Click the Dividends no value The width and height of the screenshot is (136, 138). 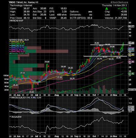coord(91,15)
